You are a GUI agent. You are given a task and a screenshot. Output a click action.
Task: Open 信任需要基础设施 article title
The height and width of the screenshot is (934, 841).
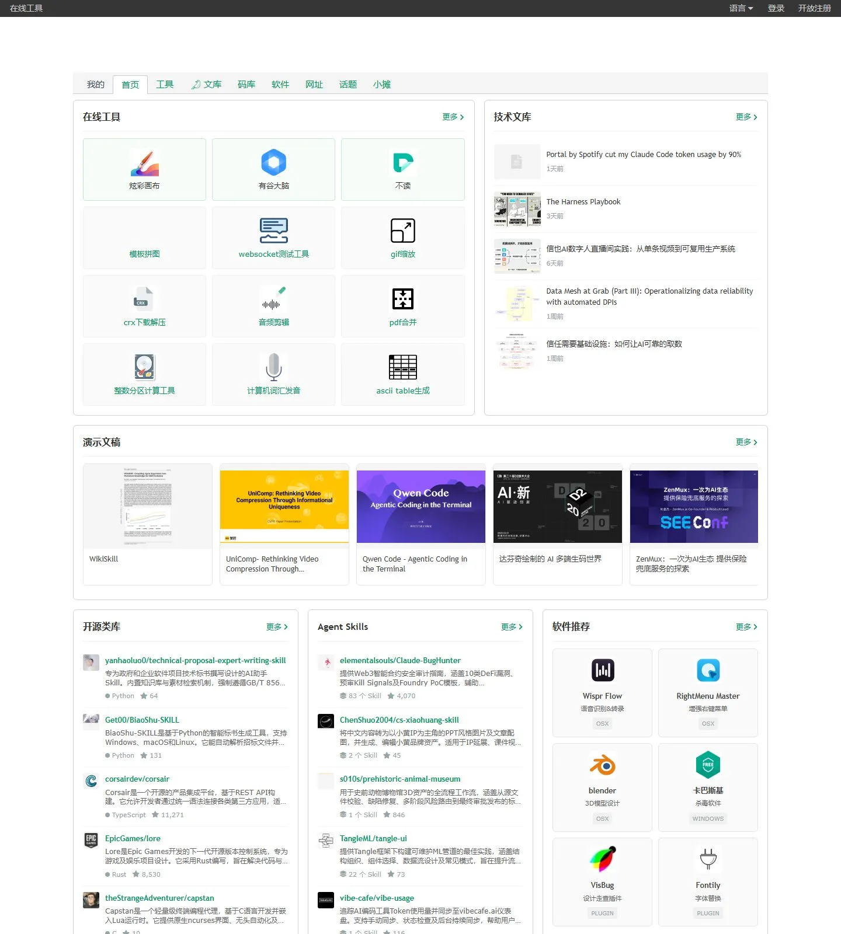[x=614, y=344]
